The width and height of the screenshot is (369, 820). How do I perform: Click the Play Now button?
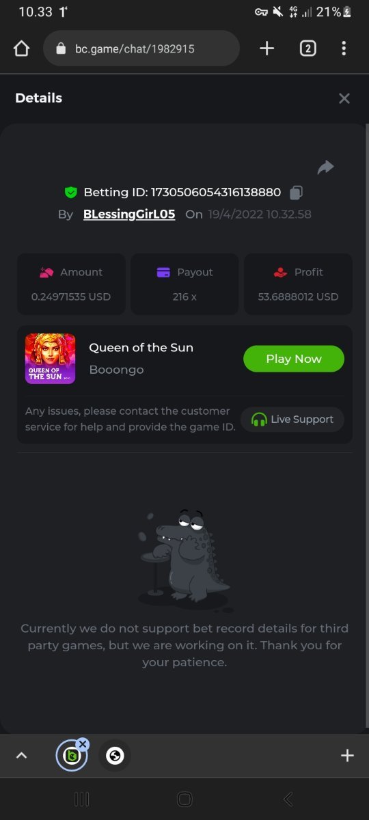pos(294,359)
